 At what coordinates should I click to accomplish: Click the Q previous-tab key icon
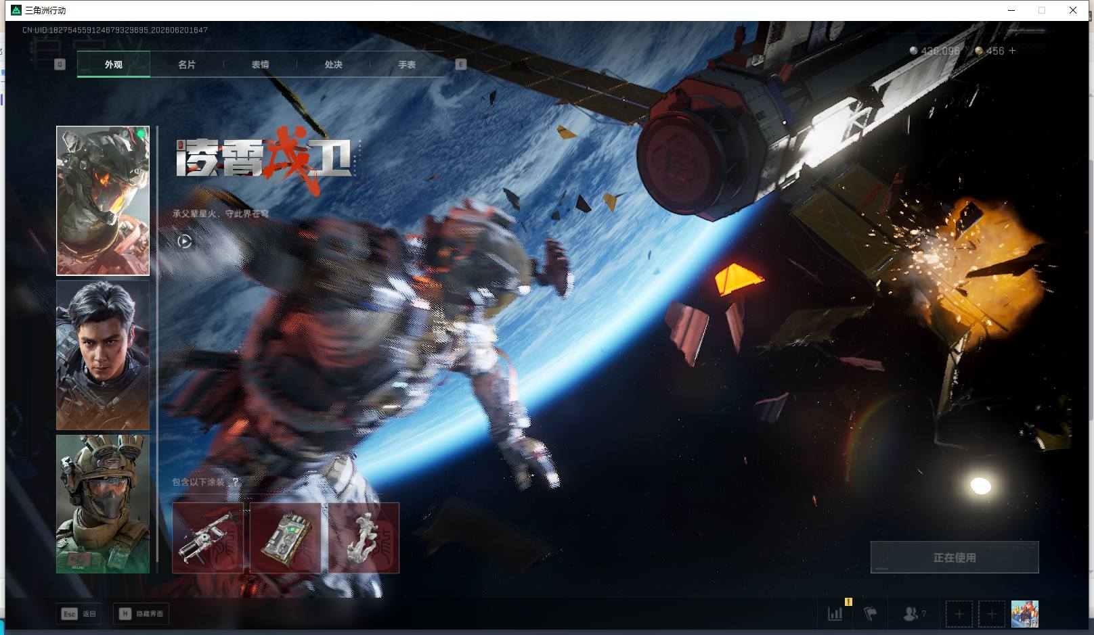coord(60,64)
